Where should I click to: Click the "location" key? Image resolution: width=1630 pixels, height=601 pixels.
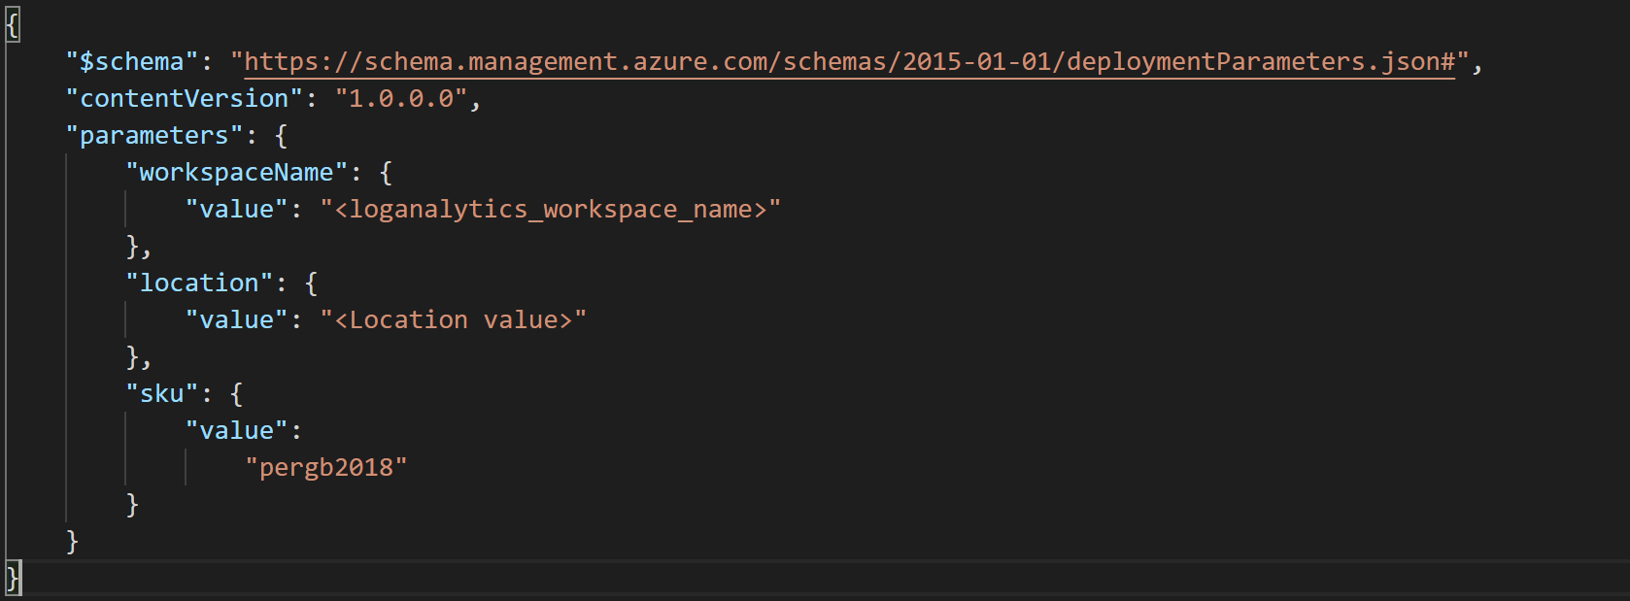(x=199, y=284)
